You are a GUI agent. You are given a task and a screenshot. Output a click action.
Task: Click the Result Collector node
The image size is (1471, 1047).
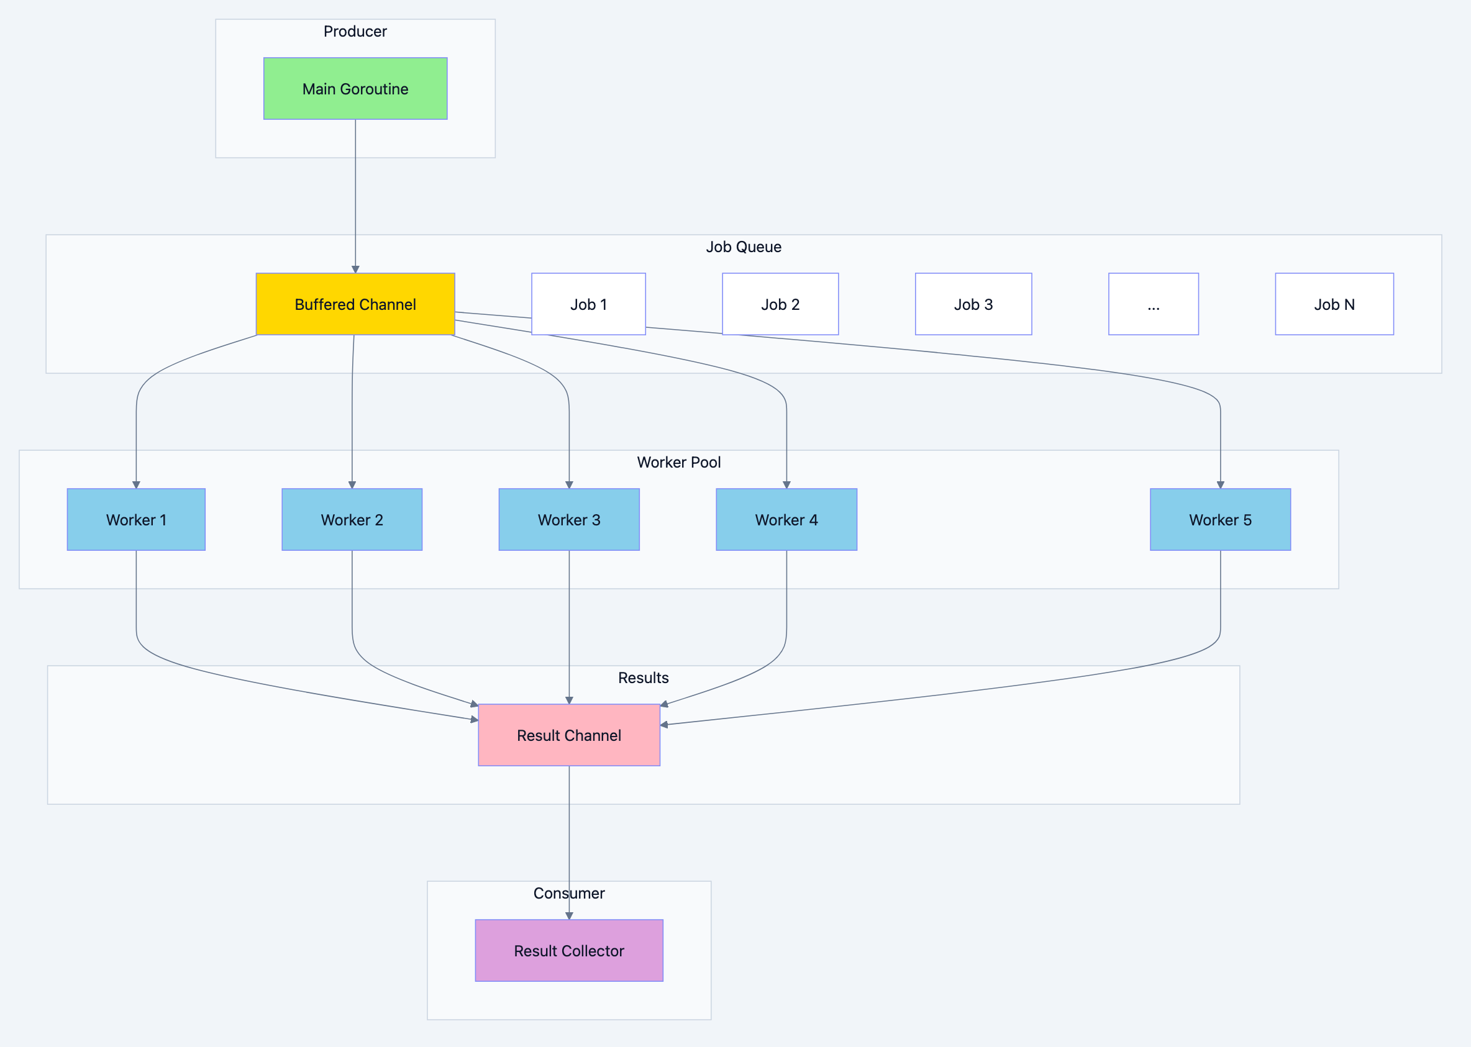click(569, 950)
